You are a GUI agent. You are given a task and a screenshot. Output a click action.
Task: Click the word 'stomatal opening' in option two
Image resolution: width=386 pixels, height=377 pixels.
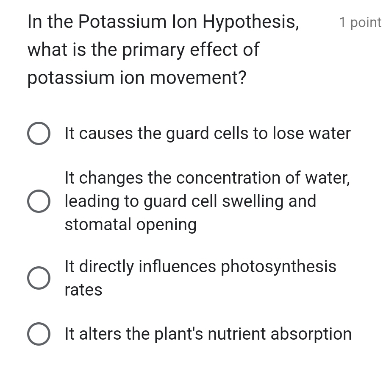(131, 224)
